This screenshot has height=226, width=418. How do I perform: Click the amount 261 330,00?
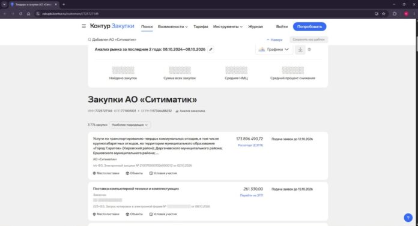tap(253, 189)
